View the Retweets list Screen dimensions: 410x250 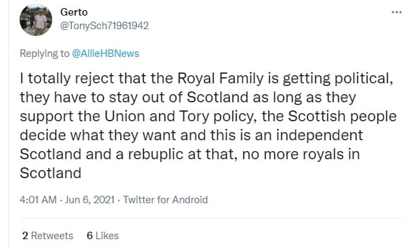[47, 236]
